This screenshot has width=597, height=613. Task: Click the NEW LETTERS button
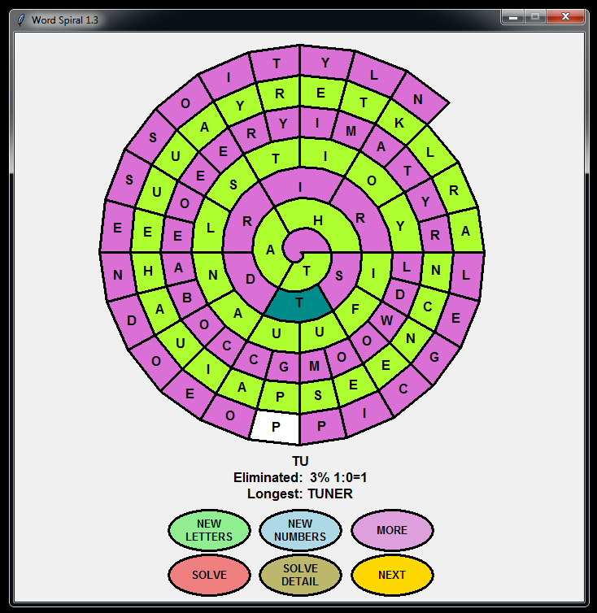[x=209, y=530]
